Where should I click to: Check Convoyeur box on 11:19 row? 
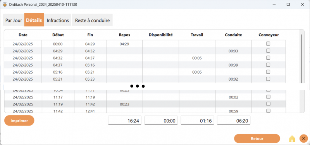(268, 104)
